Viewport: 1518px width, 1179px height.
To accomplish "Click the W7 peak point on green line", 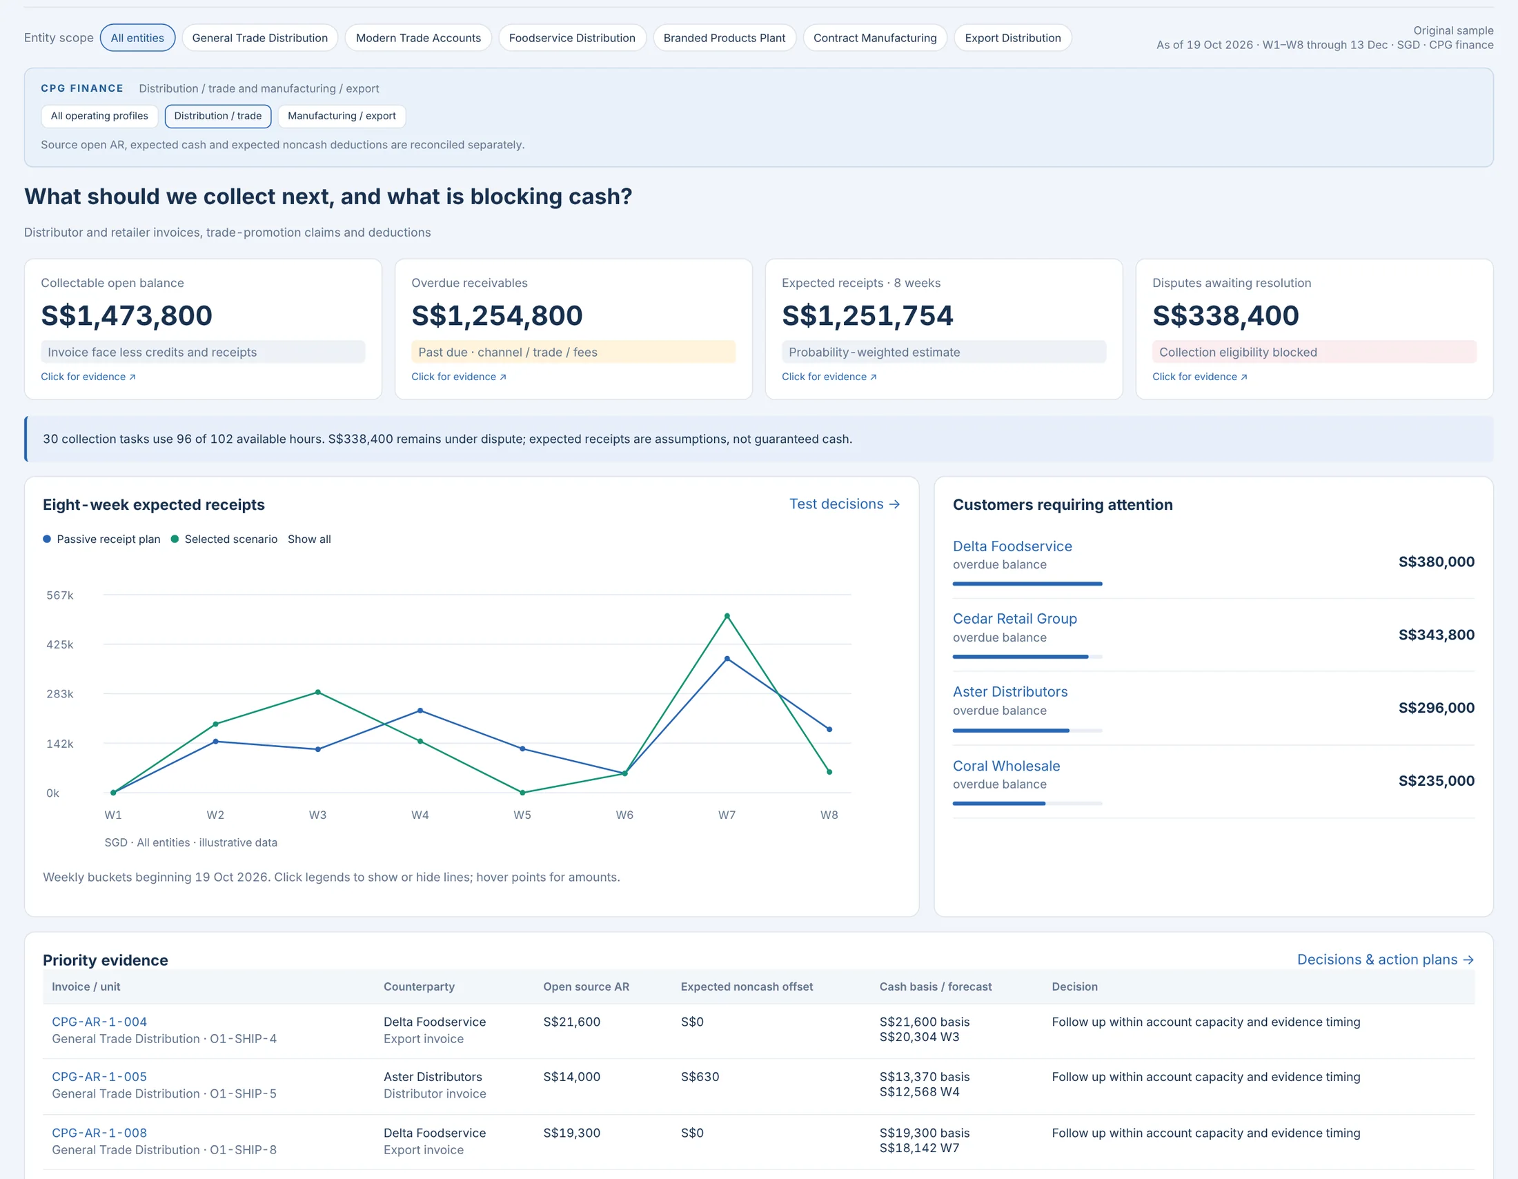I will [727, 616].
